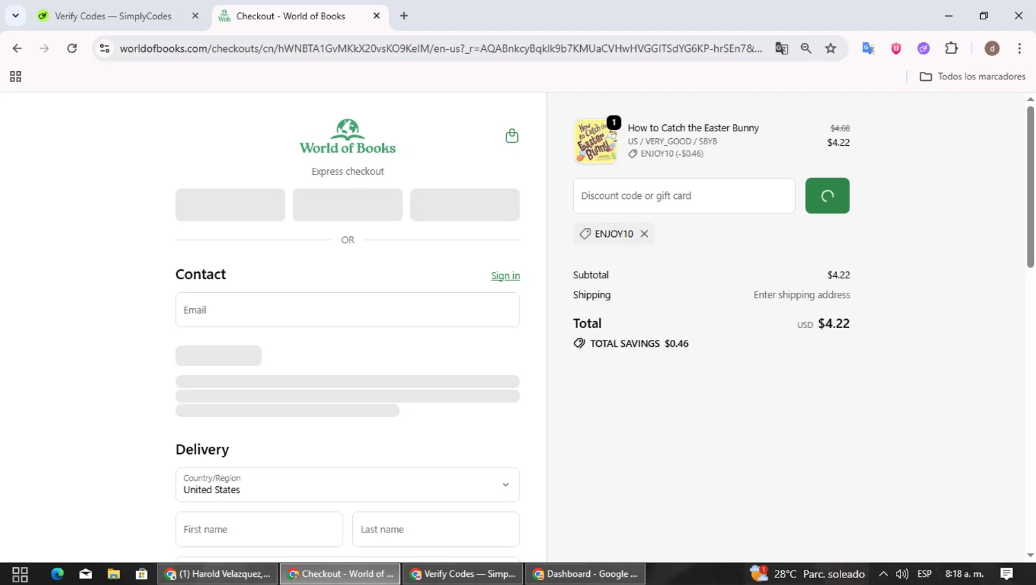Image resolution: width=1036 pixels, height=585 pixels.
Task: Click the purple round extension icon
Action: (923, 48)
